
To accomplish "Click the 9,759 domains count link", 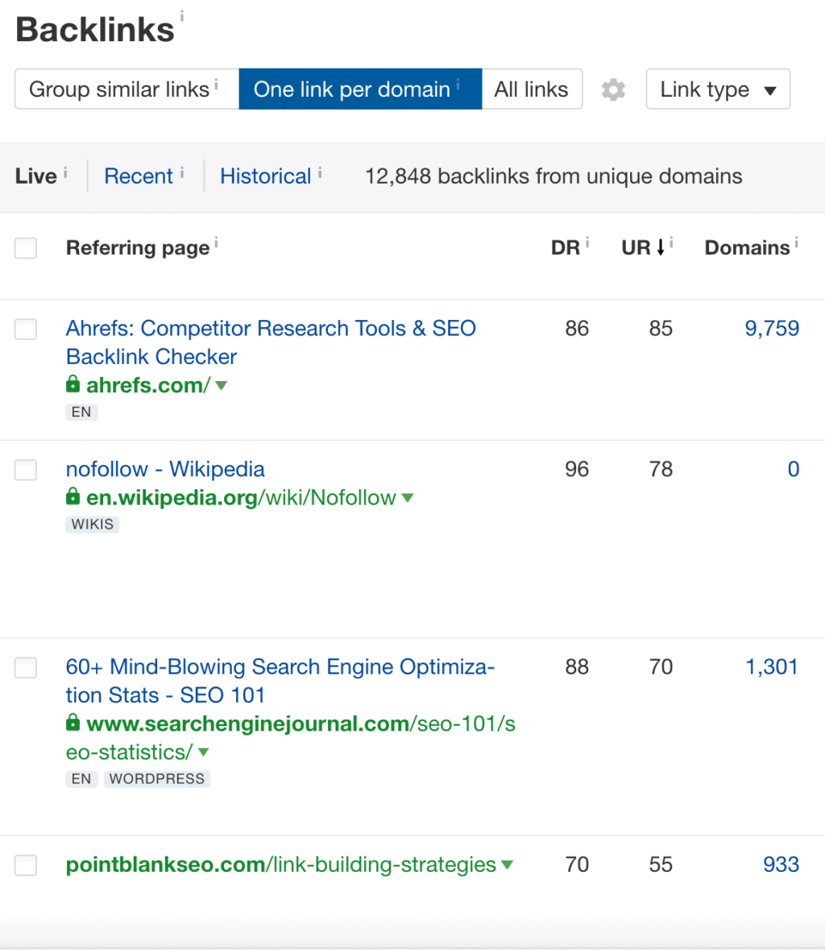I will [772, 329].
